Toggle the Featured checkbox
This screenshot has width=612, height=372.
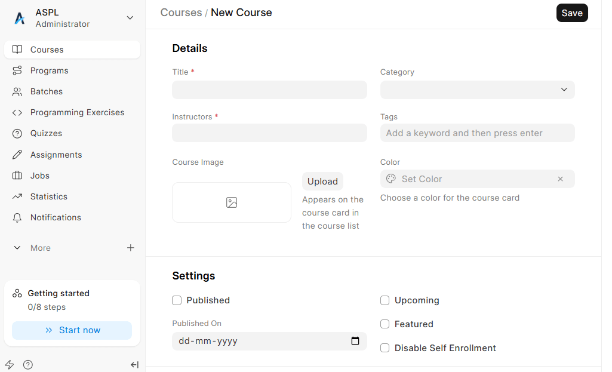385,324
